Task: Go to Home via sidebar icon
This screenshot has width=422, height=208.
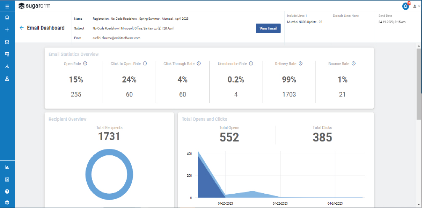Action: [7, 18]
